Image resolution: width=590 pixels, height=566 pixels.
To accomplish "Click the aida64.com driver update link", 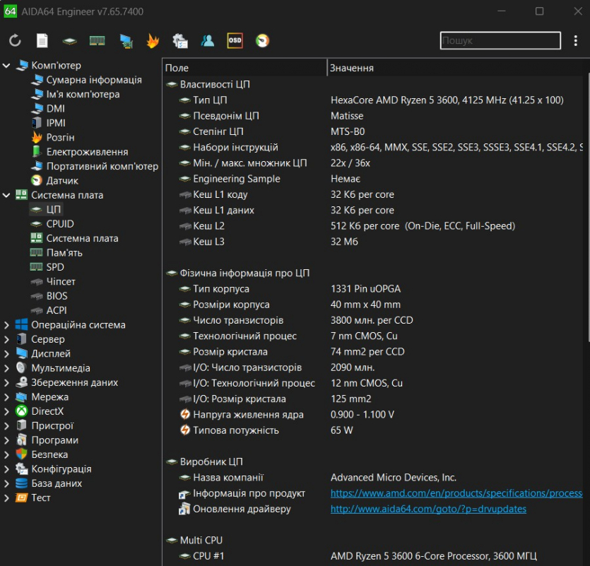I will (x=428, y=509).
